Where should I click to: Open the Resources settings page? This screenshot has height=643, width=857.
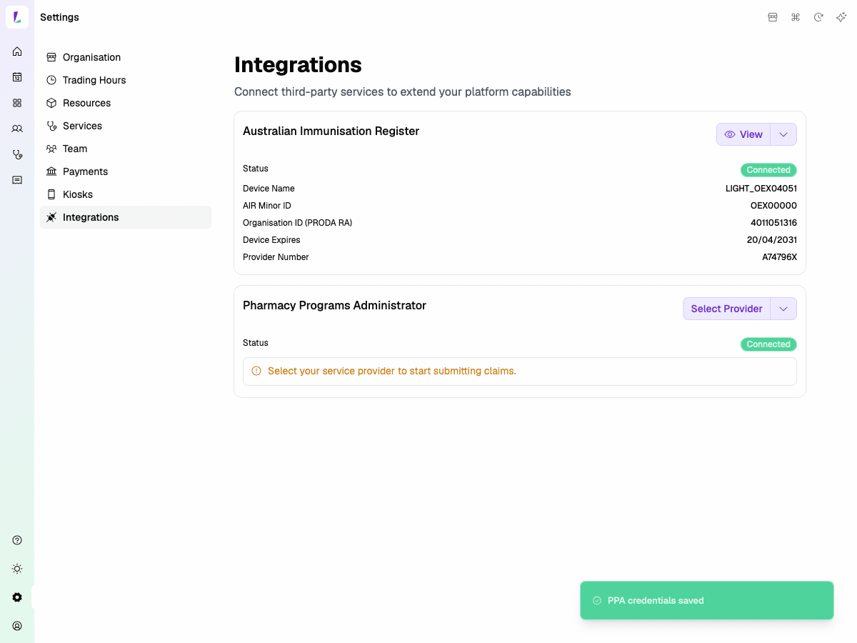tap(126, 103)
